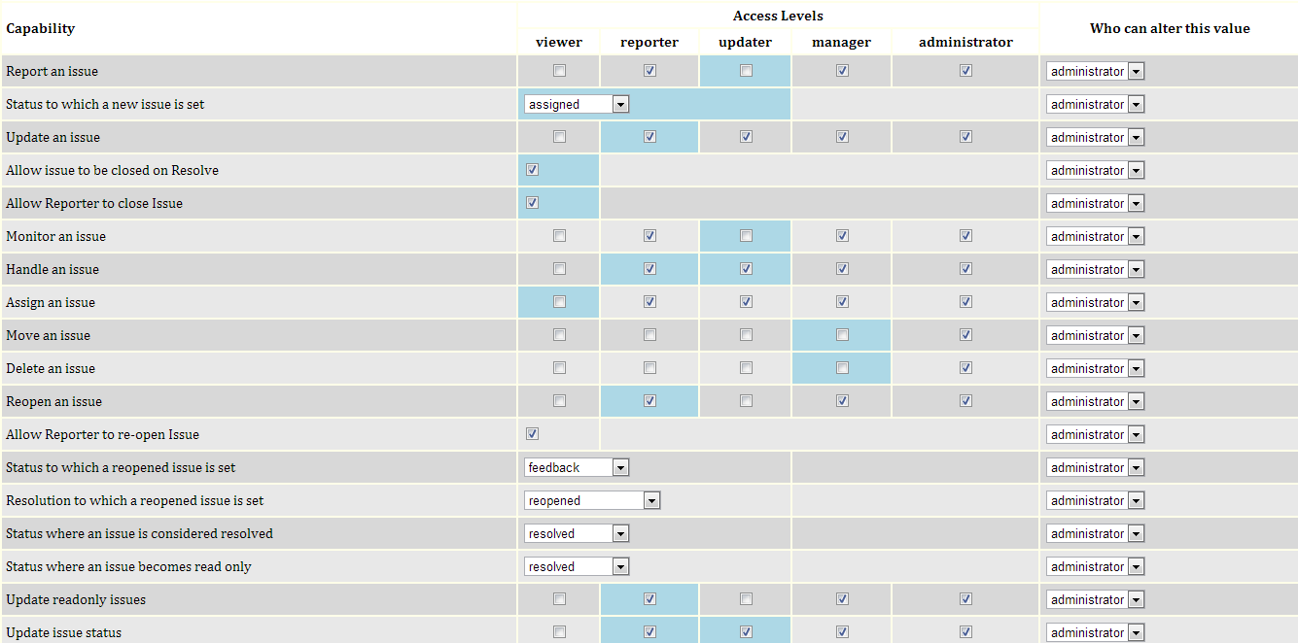Toggle reporter checkbox for Update readonly issues

click(649, 599)
